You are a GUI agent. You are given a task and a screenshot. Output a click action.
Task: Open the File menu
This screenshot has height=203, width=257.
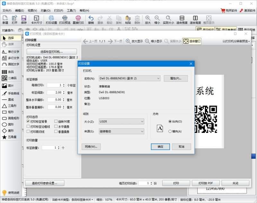point(7,11)
